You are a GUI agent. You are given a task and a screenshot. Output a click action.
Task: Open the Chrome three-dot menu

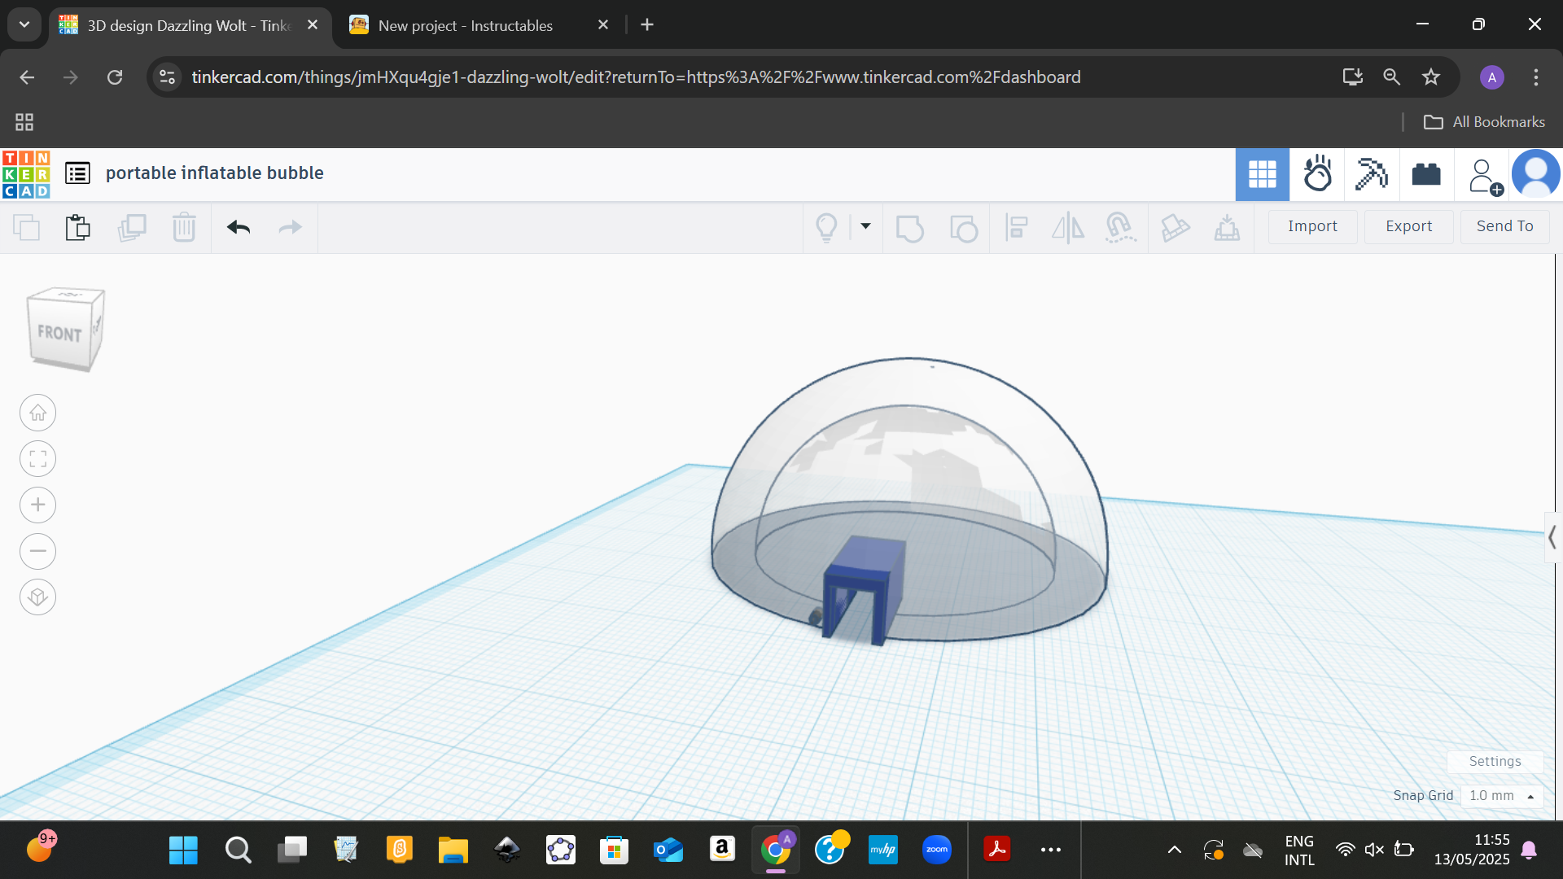point(1535,77)
